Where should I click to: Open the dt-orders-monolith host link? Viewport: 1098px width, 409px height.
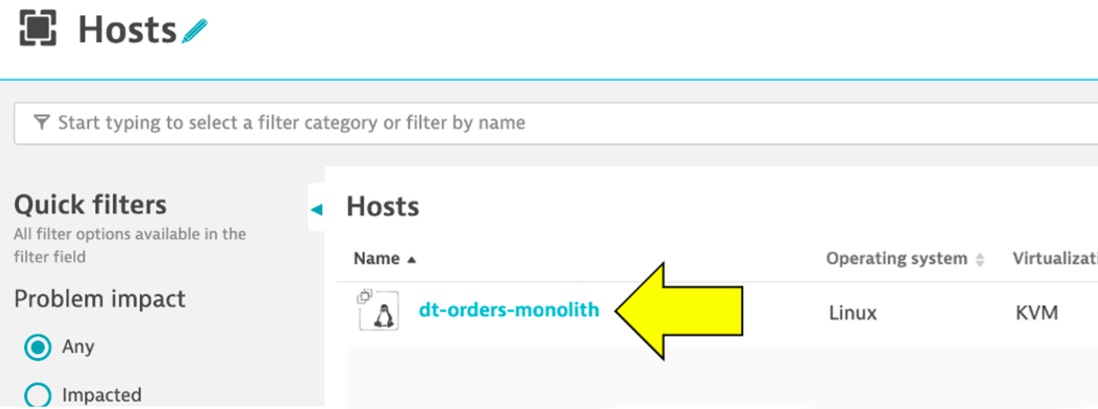509,310
